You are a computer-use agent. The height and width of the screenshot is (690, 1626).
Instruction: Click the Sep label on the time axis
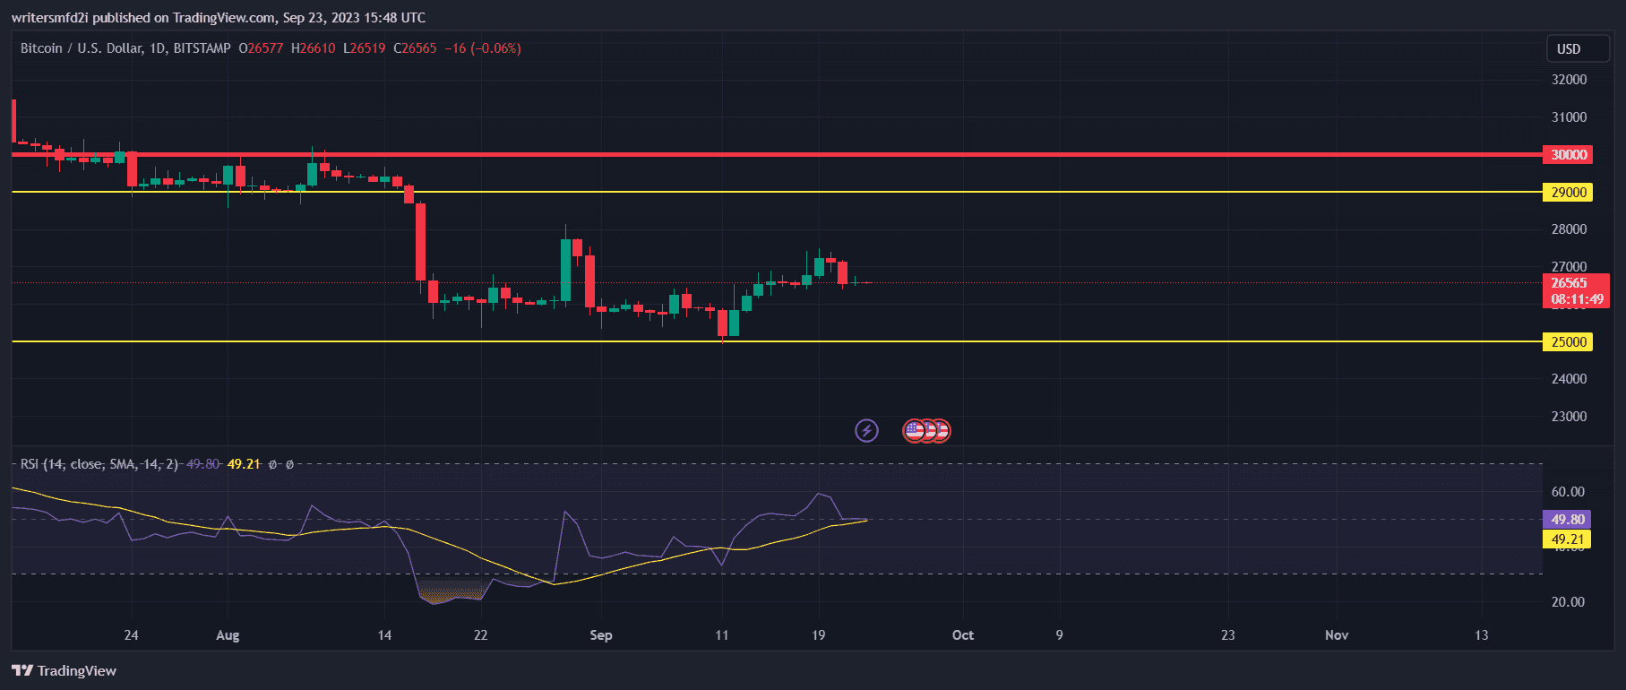(x=601, y=635)
